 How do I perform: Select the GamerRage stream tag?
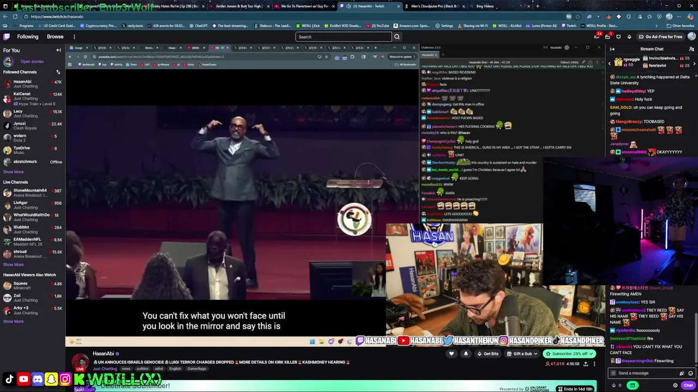(x=197, y=369)
